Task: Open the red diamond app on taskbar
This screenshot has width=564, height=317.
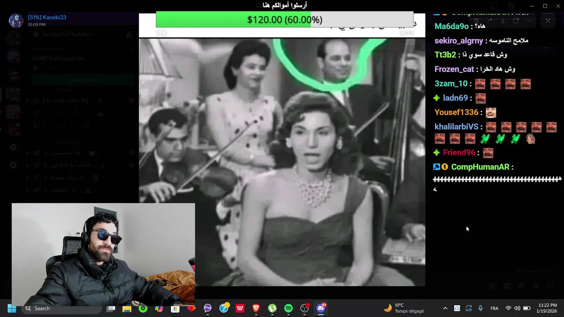Action: pyautogui.click(x=191, y=309)
